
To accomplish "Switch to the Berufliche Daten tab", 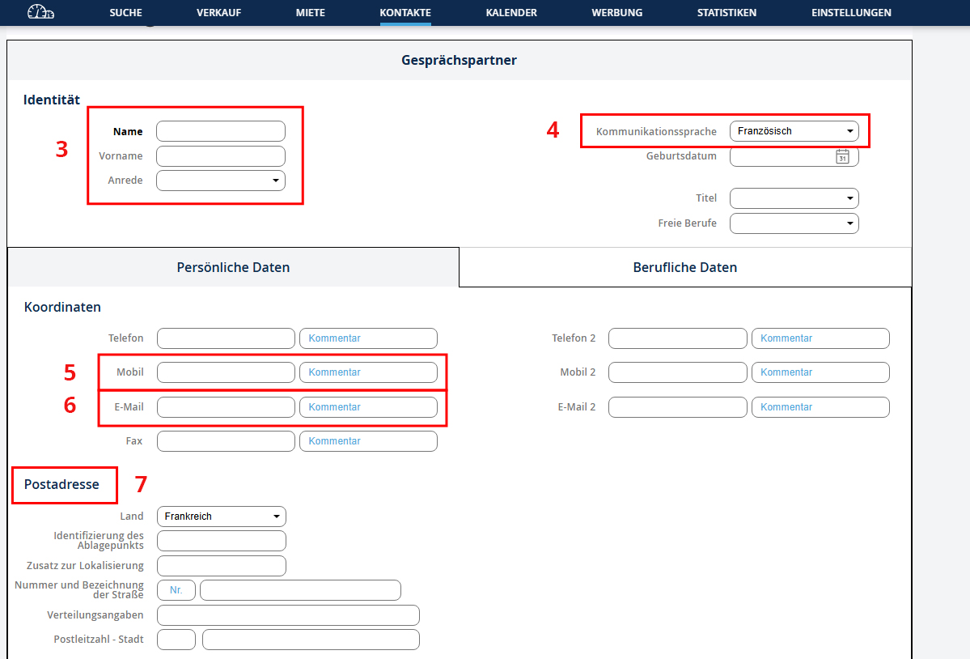I will 684,267.
